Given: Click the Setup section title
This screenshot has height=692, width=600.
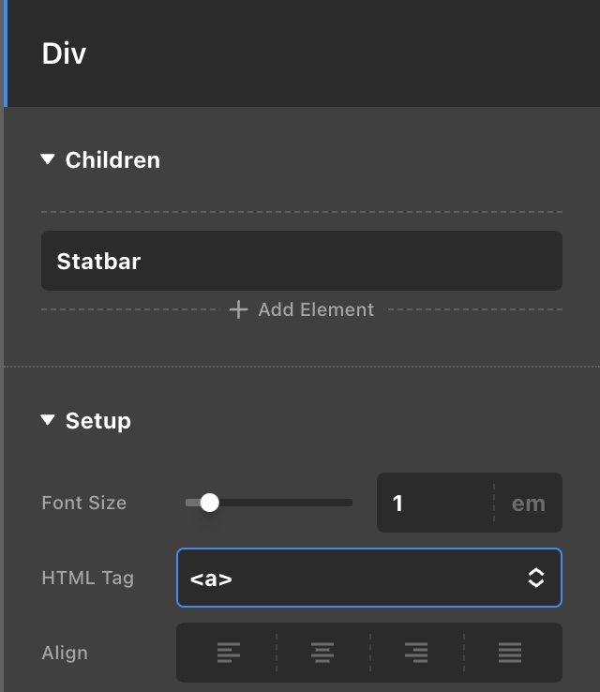Looking at the screenshot, I should [97, 421].
